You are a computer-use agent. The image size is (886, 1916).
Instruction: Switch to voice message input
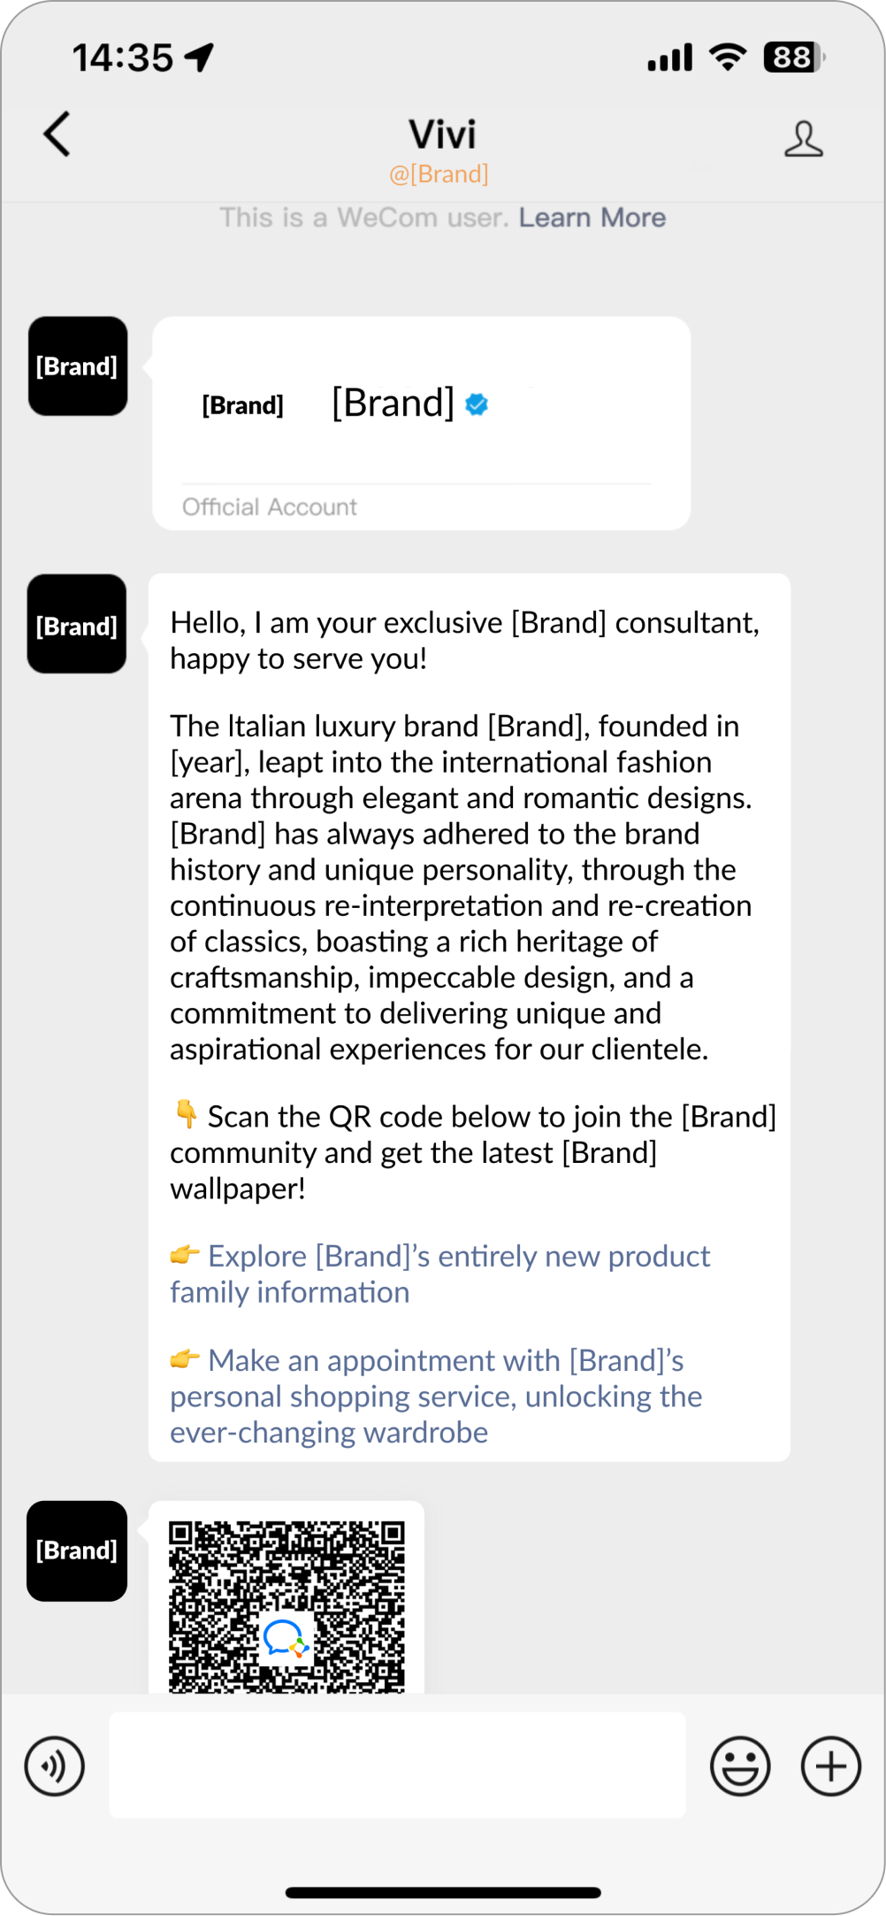click(x=55, y=1766)
